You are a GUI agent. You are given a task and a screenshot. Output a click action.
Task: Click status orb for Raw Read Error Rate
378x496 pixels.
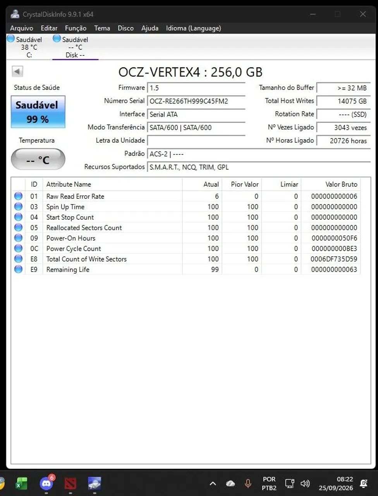pos(18,196)
